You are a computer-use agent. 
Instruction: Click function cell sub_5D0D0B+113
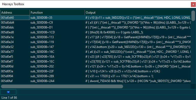pyautogui.click(x=42, y=37)
